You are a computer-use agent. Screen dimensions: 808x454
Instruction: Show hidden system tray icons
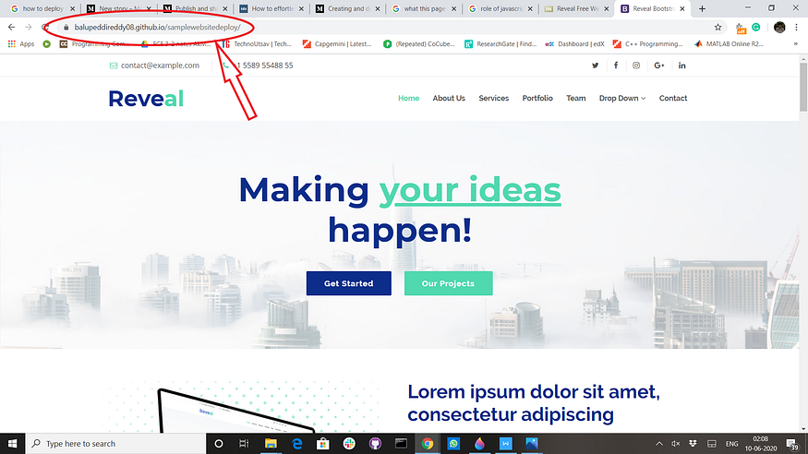click(x=659, y=444)
